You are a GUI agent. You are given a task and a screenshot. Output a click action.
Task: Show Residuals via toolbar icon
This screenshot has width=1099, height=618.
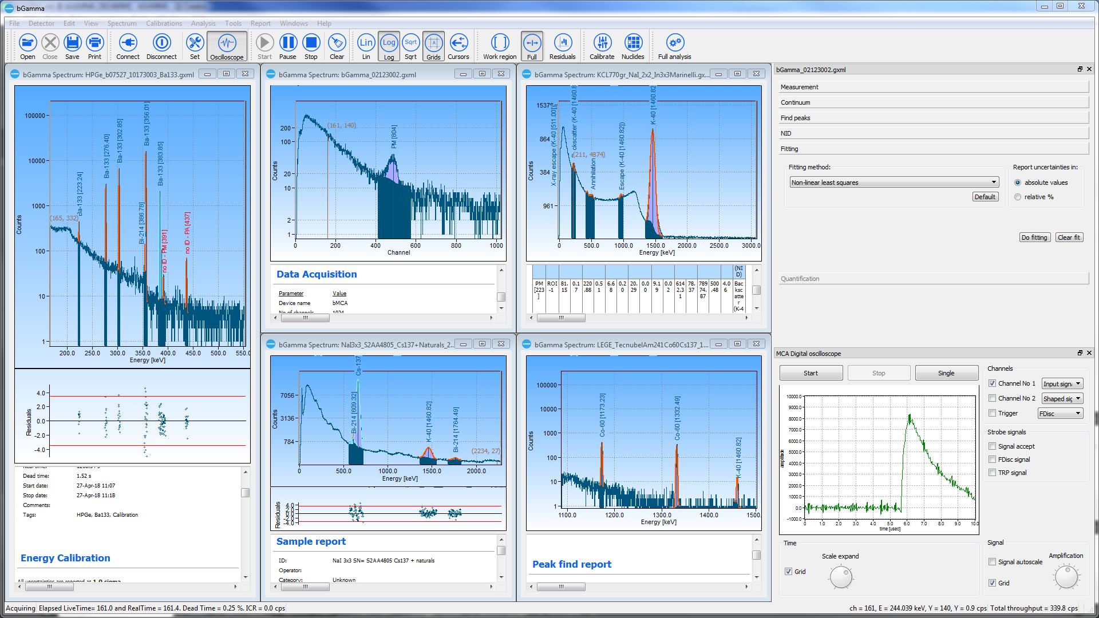pyautogui.click(x=562, y=46)
